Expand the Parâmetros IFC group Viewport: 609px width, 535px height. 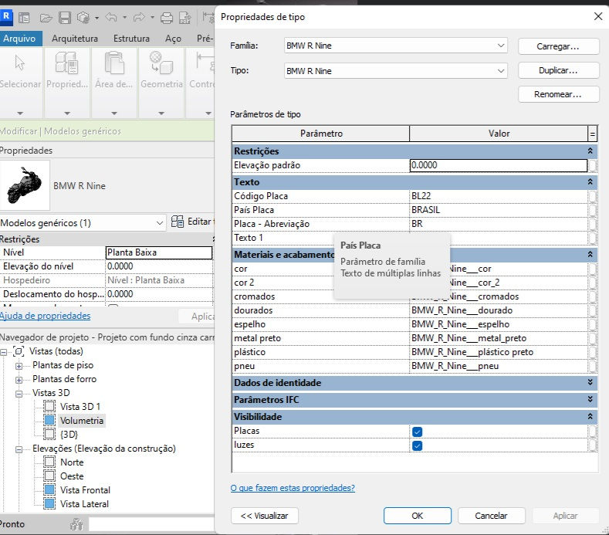pyautogui.click(x=590, y=399)
